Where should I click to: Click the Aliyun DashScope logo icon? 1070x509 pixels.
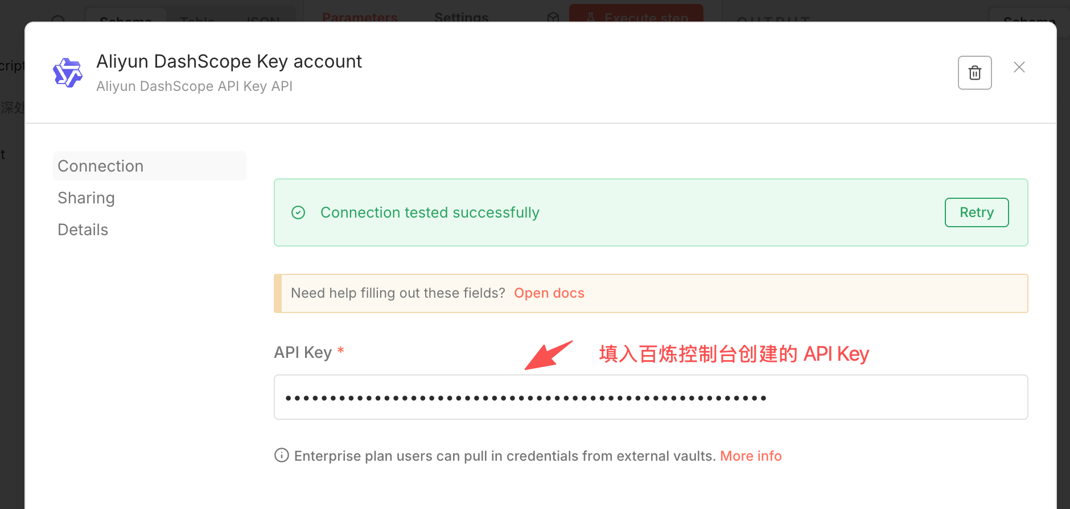tap(68, 73)
